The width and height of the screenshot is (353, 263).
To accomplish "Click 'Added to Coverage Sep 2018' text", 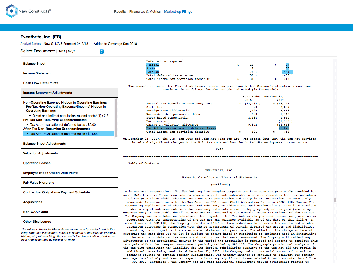I will [115, 44].
